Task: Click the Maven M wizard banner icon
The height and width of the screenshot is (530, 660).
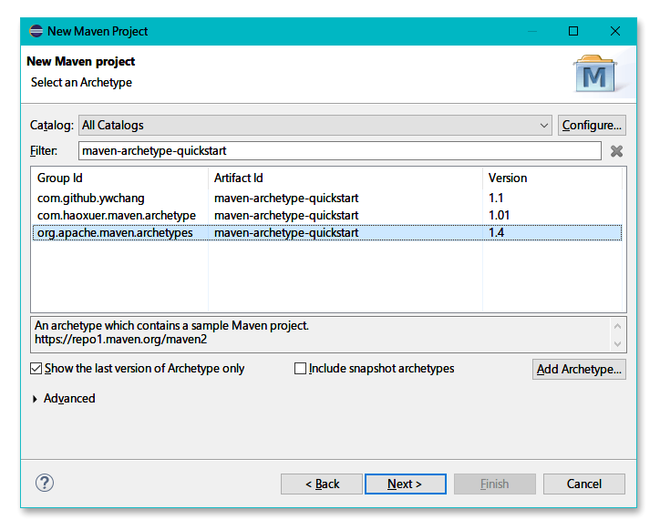Action: tap(594, 75)
